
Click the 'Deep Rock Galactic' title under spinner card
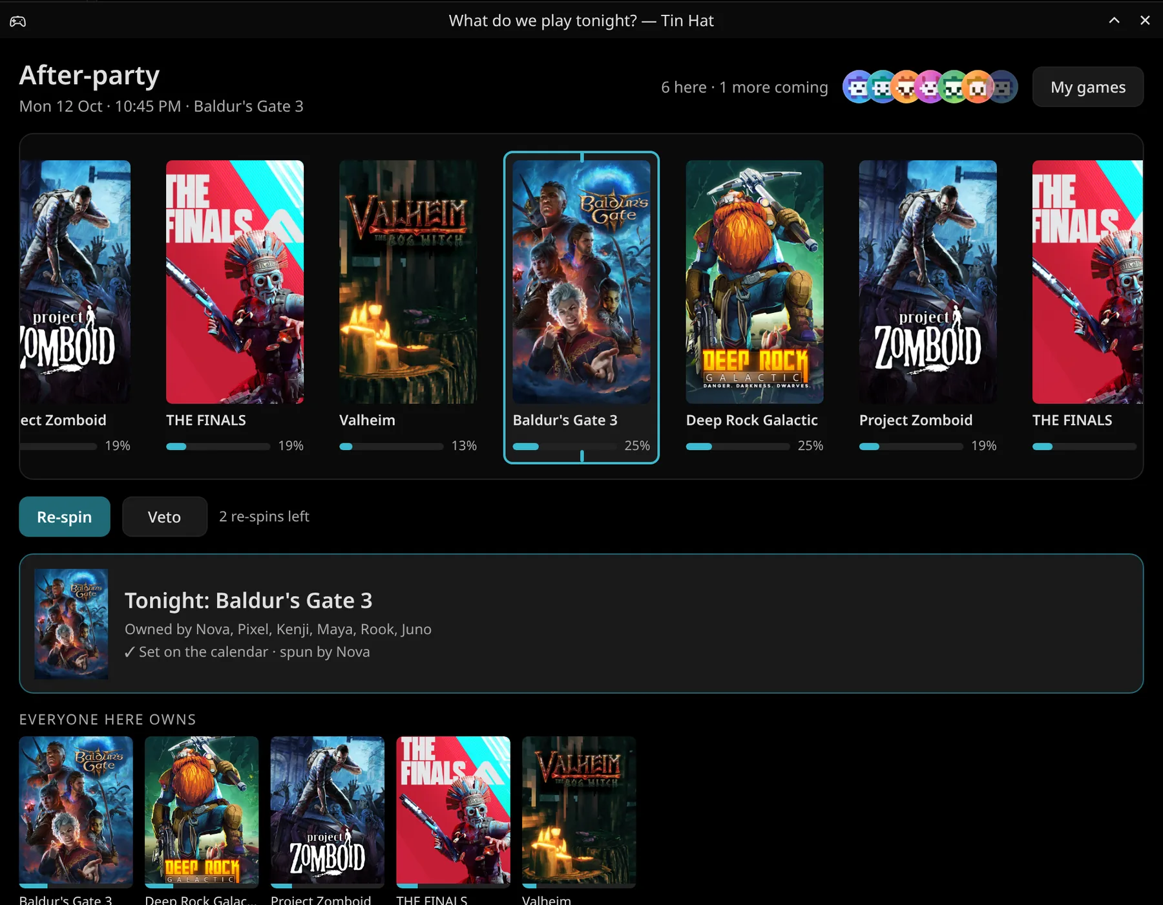[x=752, y=420]
